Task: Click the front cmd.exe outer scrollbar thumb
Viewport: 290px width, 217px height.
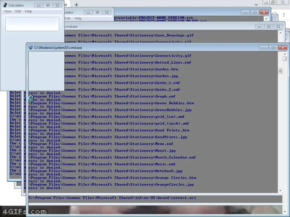Action: (x=285, y=58)
